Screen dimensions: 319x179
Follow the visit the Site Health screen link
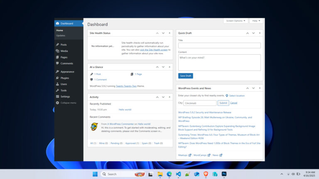(x=154, y=50)
